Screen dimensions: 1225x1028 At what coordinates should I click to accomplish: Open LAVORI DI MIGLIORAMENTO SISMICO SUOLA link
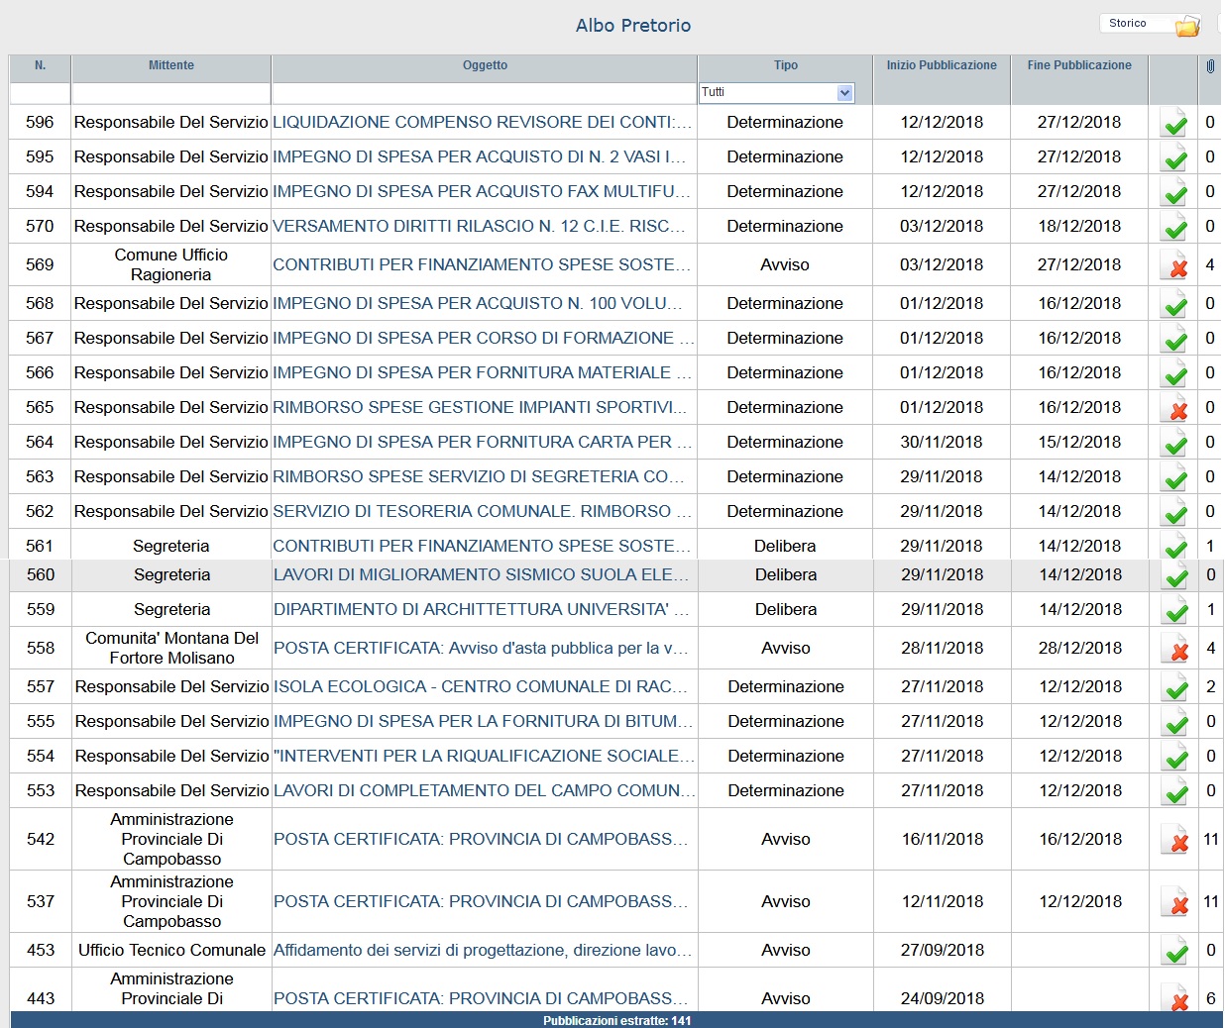(x=482, y=574)
